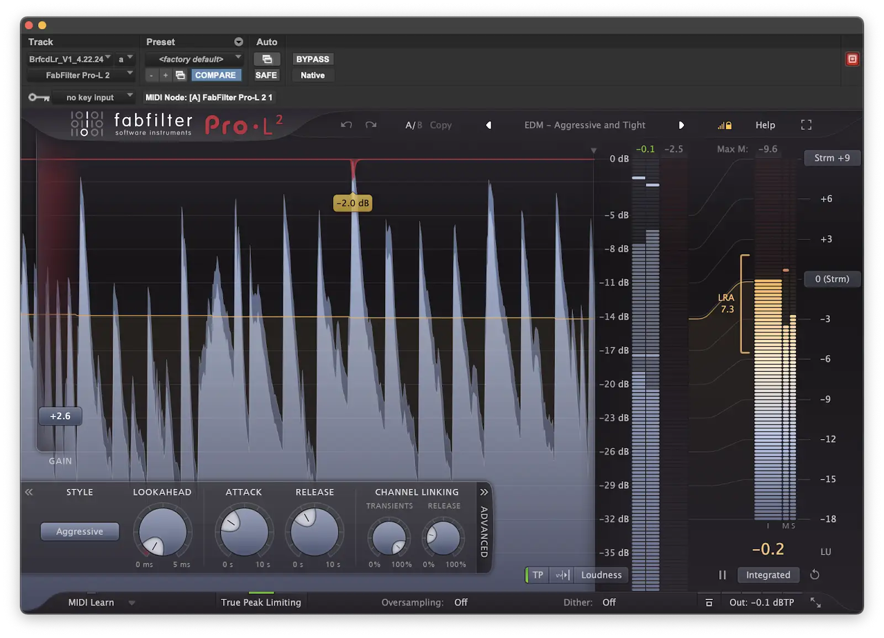Reset the loudness measurement
This screenshot has height=638, width=884.
(x=814, y=575)
